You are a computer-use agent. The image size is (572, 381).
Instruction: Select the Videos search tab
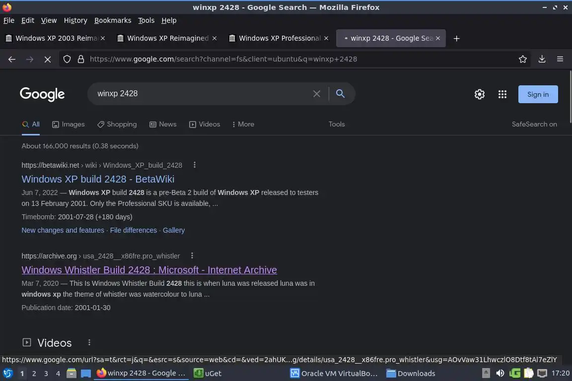[x=205, y=125]
